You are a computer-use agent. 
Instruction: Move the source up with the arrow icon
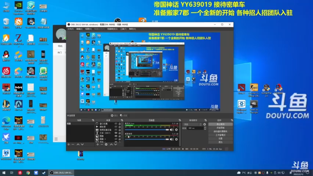tap(112, 144)
